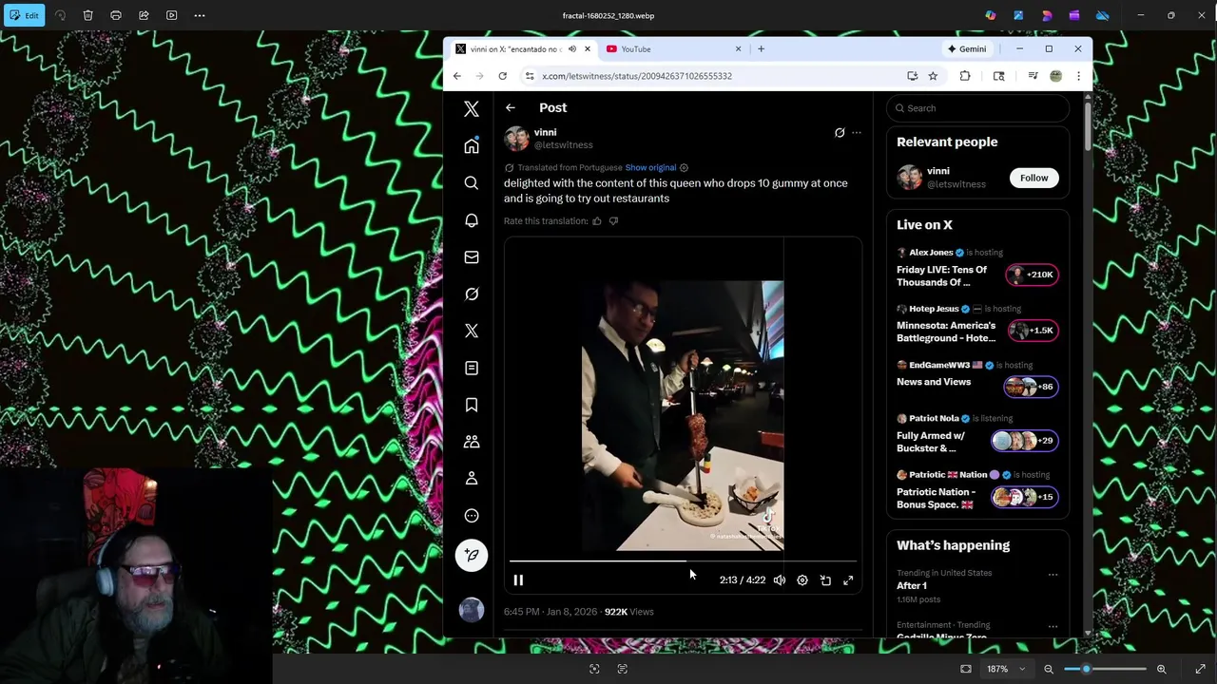Viewport: 1217px width, 684px height.
Task: Switch to the YouTube tab
Action: point(672,49)
